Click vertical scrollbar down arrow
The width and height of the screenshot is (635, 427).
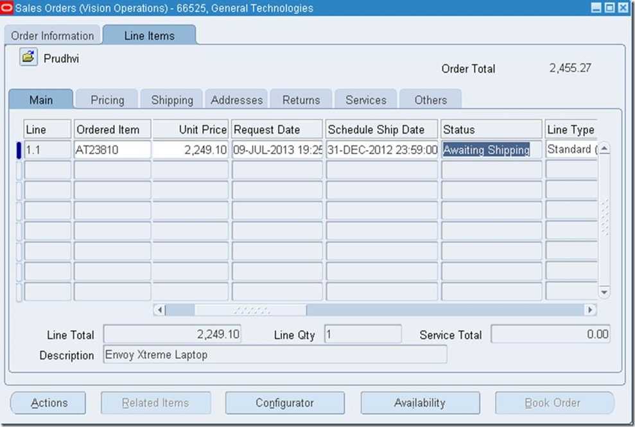click(x=604, y=292)
